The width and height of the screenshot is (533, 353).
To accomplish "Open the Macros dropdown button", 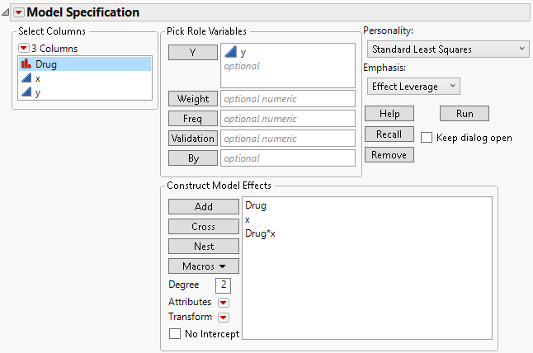I will coord(203,266).
